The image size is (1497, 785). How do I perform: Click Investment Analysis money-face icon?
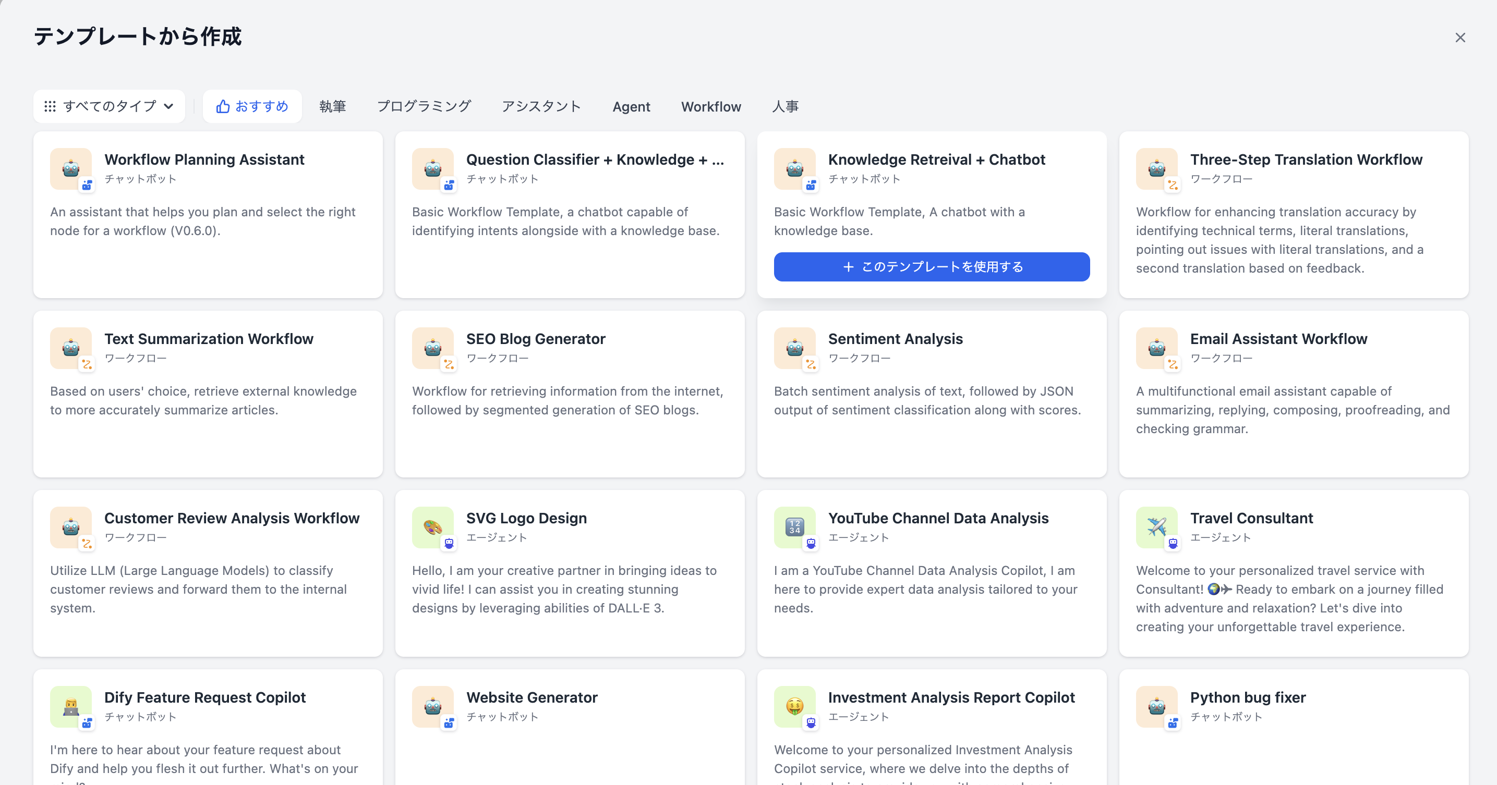[x=794, y=706]
